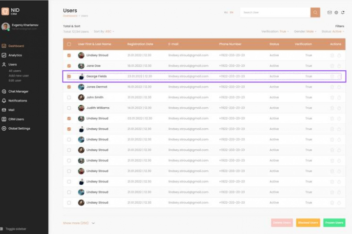This screenshot has height=234, width=352.
Task: Select Add new user in sidebar submenu
Action: coord(19,76)
